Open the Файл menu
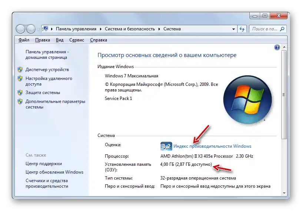Screen dimensions: 302x211 24,40
